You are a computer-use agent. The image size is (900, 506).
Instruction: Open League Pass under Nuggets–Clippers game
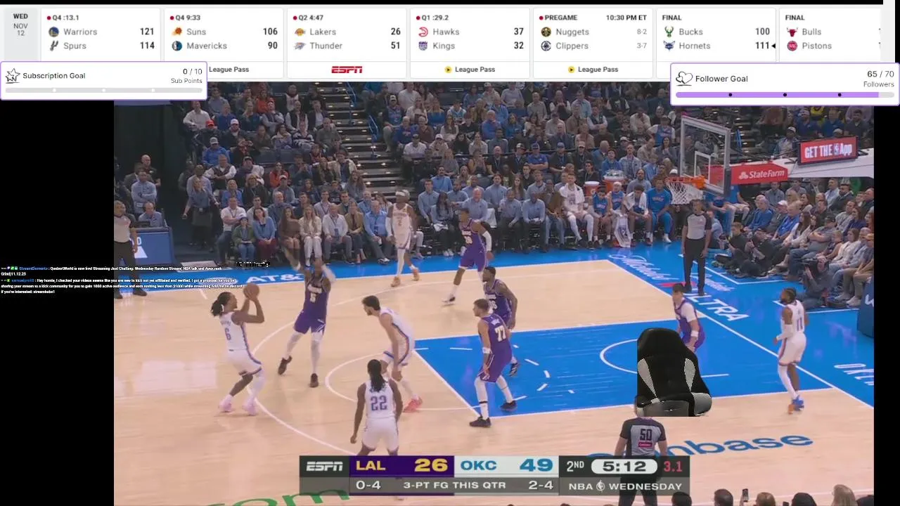593,70
